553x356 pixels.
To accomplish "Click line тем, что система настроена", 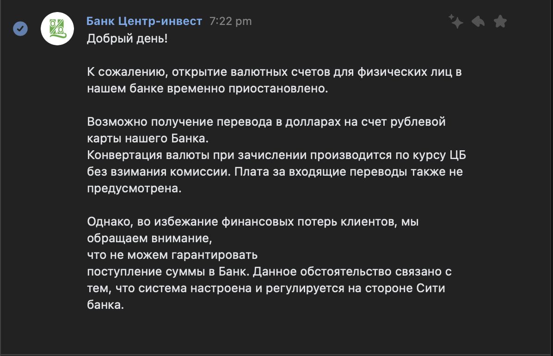I will pos(266,288).
